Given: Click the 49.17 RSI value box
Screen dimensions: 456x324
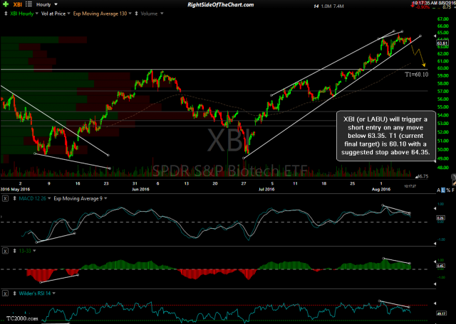Looking at the screenshot, I should pos(442,313).
